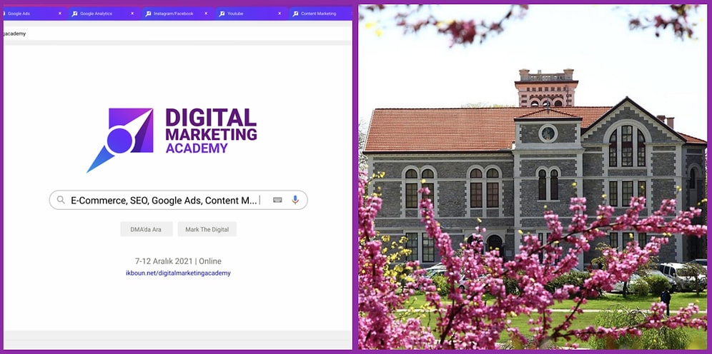Viewport: 712px width, 354px height.
Task: Close the Instagram/Facebook tab
Action: (x=206, y=14)
